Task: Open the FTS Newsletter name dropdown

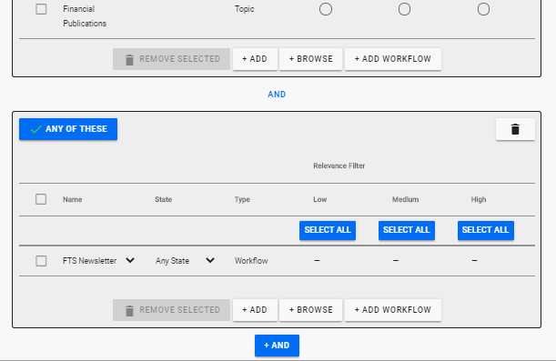Action: click(x=130, y=260)
